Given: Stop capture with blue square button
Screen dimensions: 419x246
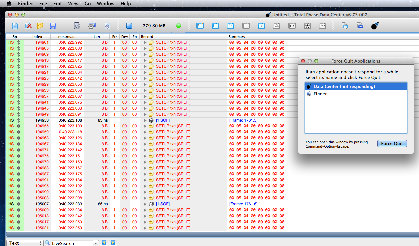Looking at the screenshot, I should coord(129,26).
